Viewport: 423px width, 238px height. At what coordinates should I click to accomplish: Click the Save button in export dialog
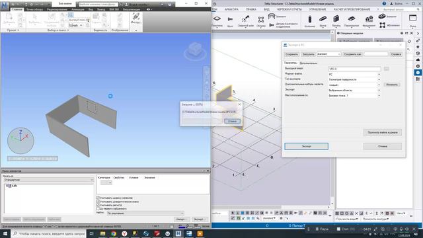click(291, 54)
